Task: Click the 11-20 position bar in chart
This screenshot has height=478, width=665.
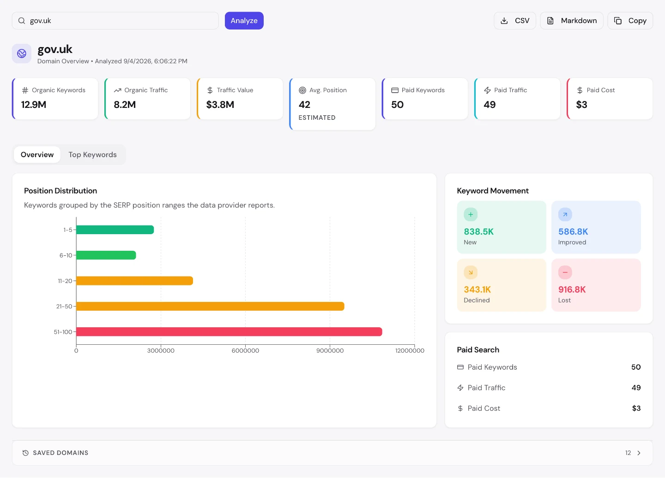Action: 134,281
